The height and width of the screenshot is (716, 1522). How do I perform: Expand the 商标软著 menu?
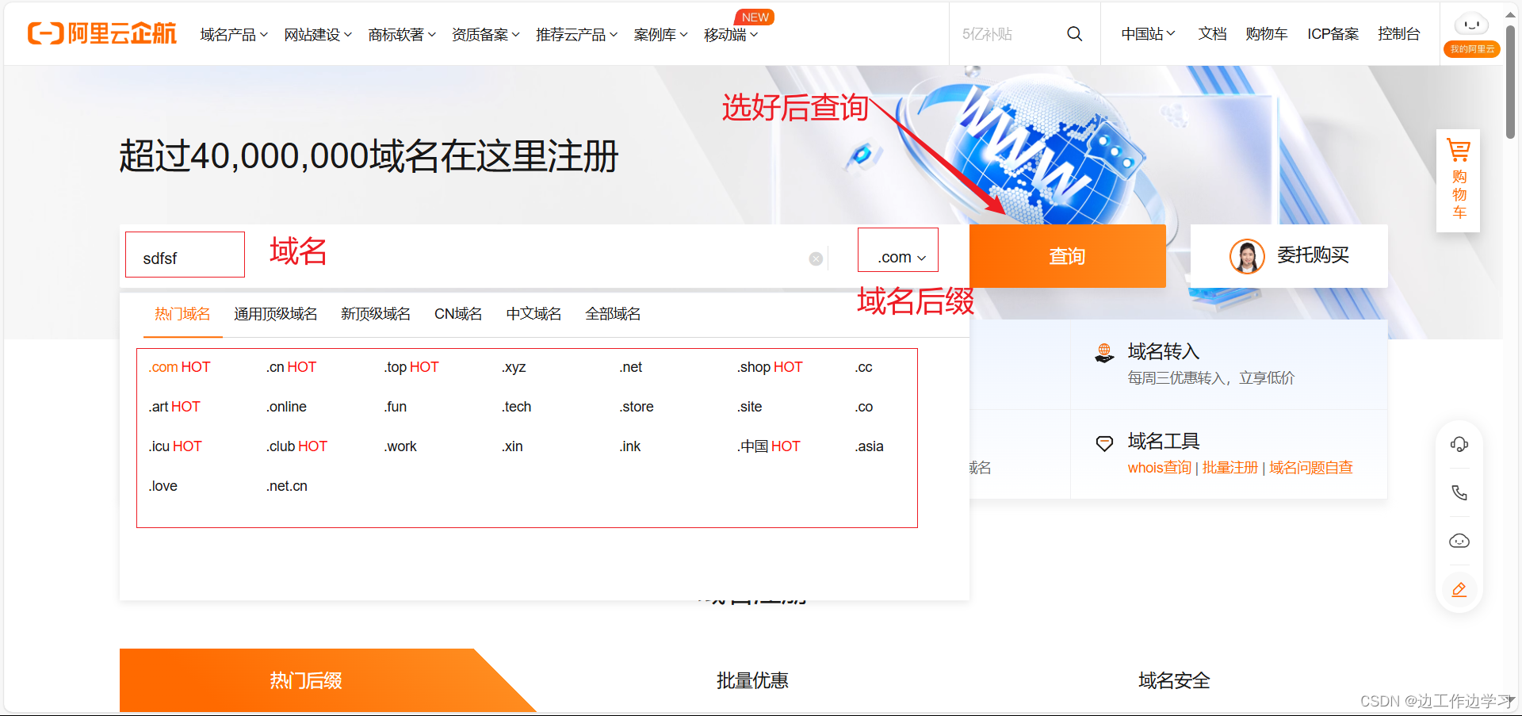402,35
